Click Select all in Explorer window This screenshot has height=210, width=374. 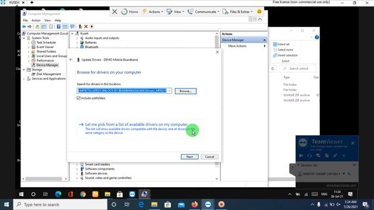pos(281,44)
